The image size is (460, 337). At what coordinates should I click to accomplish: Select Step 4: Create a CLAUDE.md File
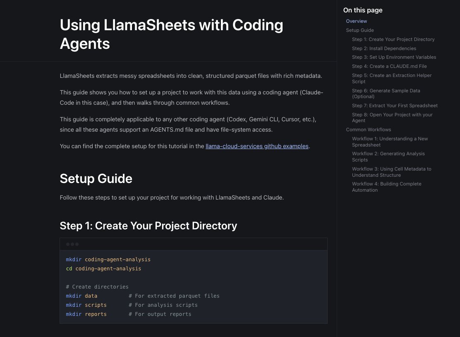click(x=389, y=66)
